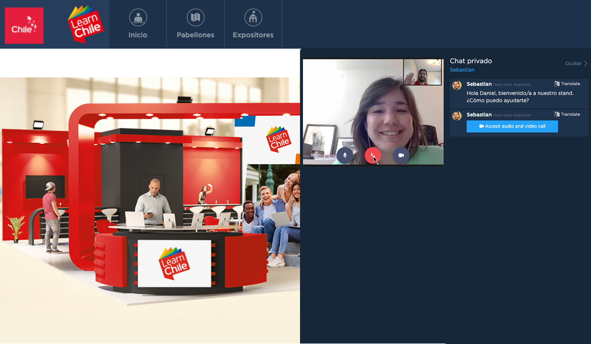Click the 'Chat privado' heading
The width and height of the screenshot is (591, 344).
coord(471,61)
